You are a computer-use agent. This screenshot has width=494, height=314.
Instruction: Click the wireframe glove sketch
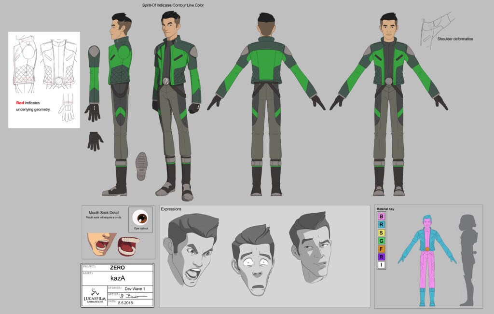67,108
